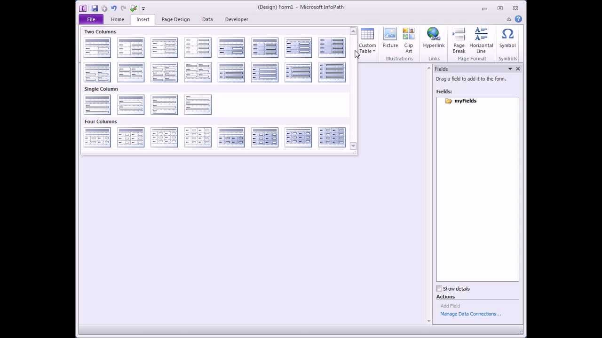
Task: Open the File tab
Action: pyautogui.click(x=91, y=19)
